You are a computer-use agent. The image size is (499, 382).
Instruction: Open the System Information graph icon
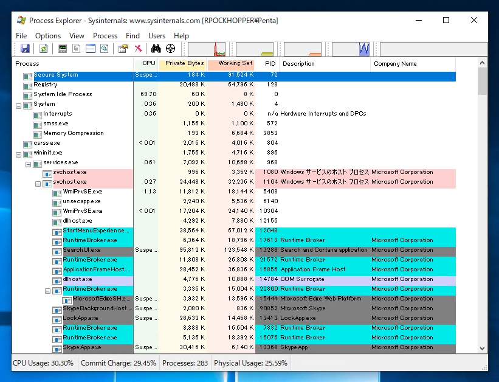pyautogui.click(x=63, y=48)
